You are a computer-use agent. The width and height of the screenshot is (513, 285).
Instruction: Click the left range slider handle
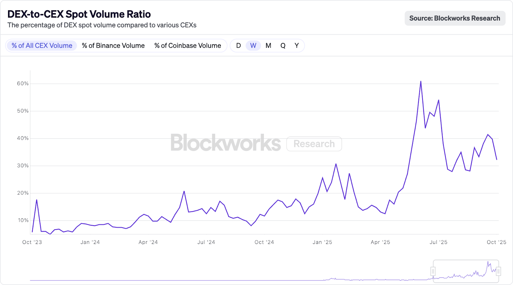[433, 272]
